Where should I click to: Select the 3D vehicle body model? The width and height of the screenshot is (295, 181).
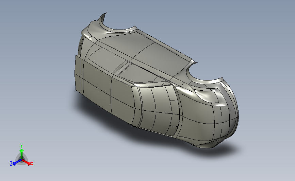pyautogui.click(x=157, y=80)
